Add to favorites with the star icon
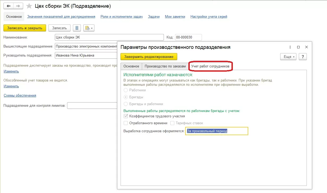 coord(29,6)
